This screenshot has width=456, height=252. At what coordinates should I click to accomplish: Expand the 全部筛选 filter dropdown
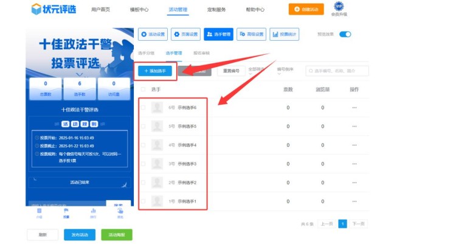(x=258, y=71)
